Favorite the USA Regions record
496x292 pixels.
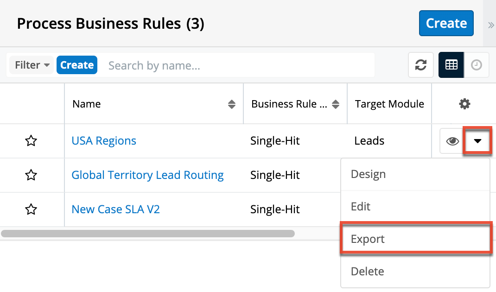click(x=31, y=141)
